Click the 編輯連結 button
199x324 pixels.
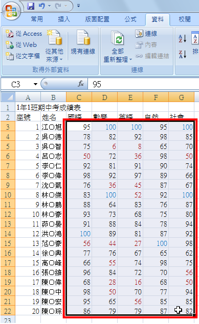(152, 56)
